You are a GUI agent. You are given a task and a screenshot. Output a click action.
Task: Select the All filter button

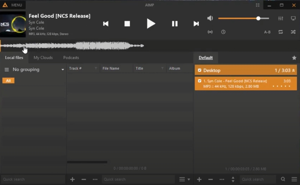click(8, 81)
